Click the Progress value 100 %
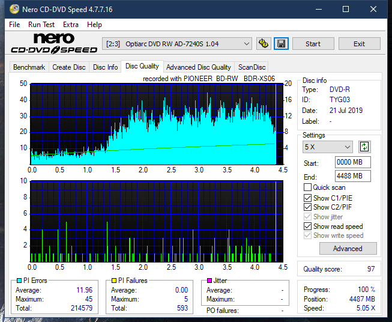This screenshot has height=322, width=392. tap(367, 290)
